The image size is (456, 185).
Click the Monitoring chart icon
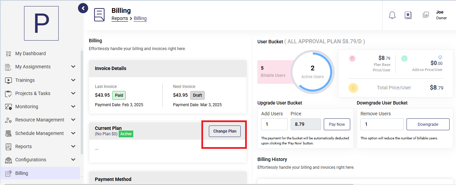[x=8, y=107]
